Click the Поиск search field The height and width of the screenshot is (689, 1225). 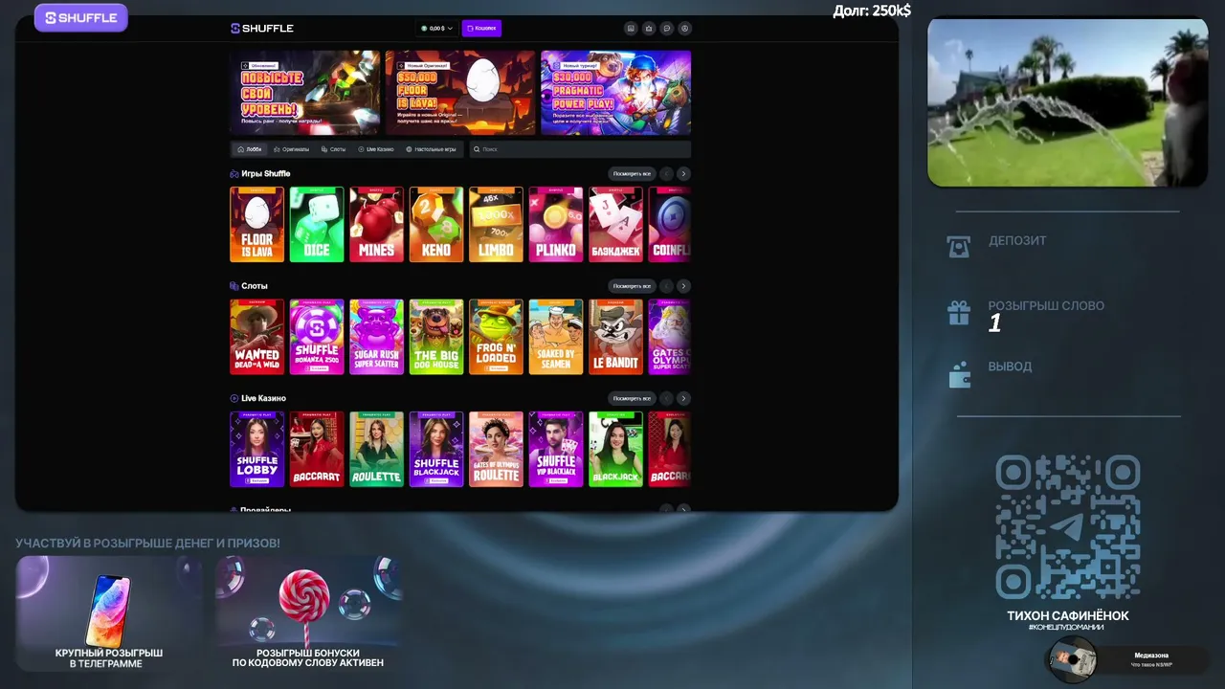(x=580, y=149)
